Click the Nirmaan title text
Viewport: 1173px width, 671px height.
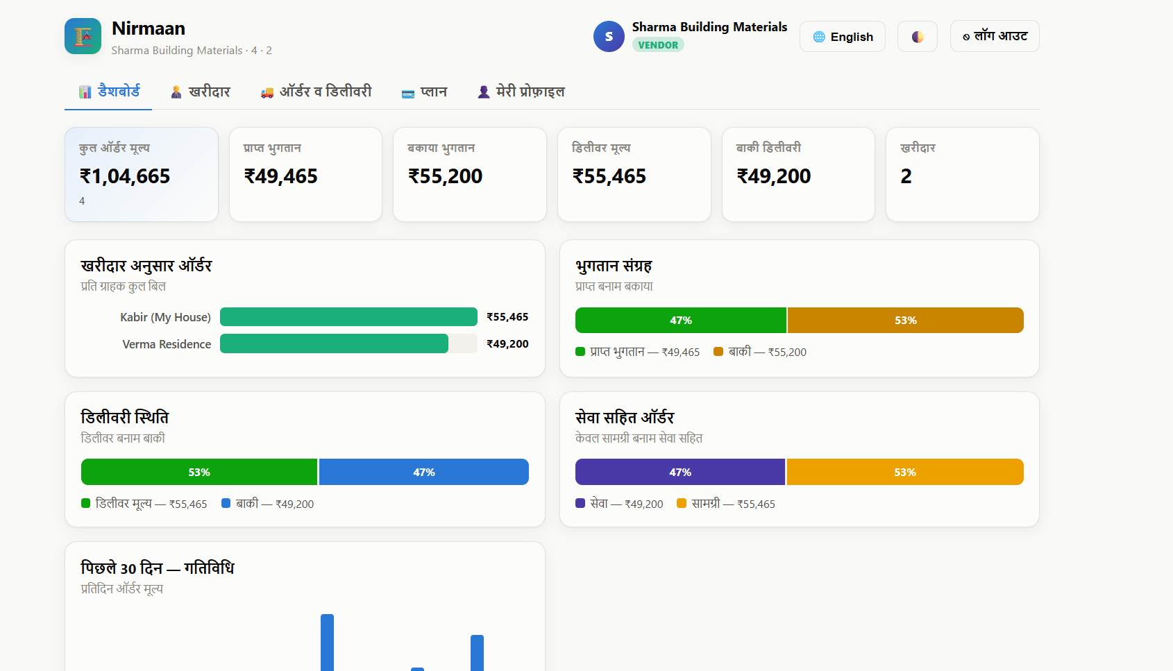pyautogui.click(x=149, y=28)
